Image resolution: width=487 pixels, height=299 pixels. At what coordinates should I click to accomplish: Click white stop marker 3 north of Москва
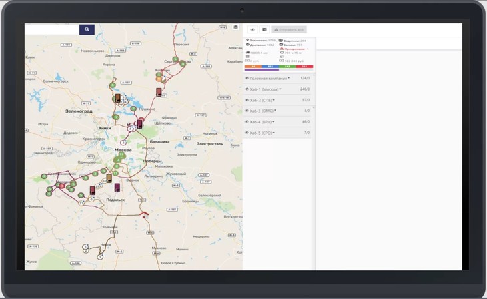pos(123,143)
